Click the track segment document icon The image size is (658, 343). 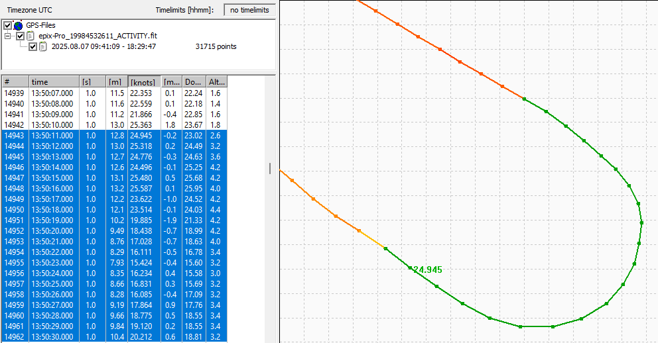[43, 46]
